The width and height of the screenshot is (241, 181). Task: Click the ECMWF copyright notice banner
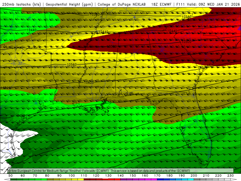(x=121, y=171)
